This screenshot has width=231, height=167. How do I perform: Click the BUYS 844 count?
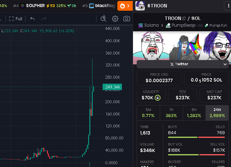coord(172,133)
